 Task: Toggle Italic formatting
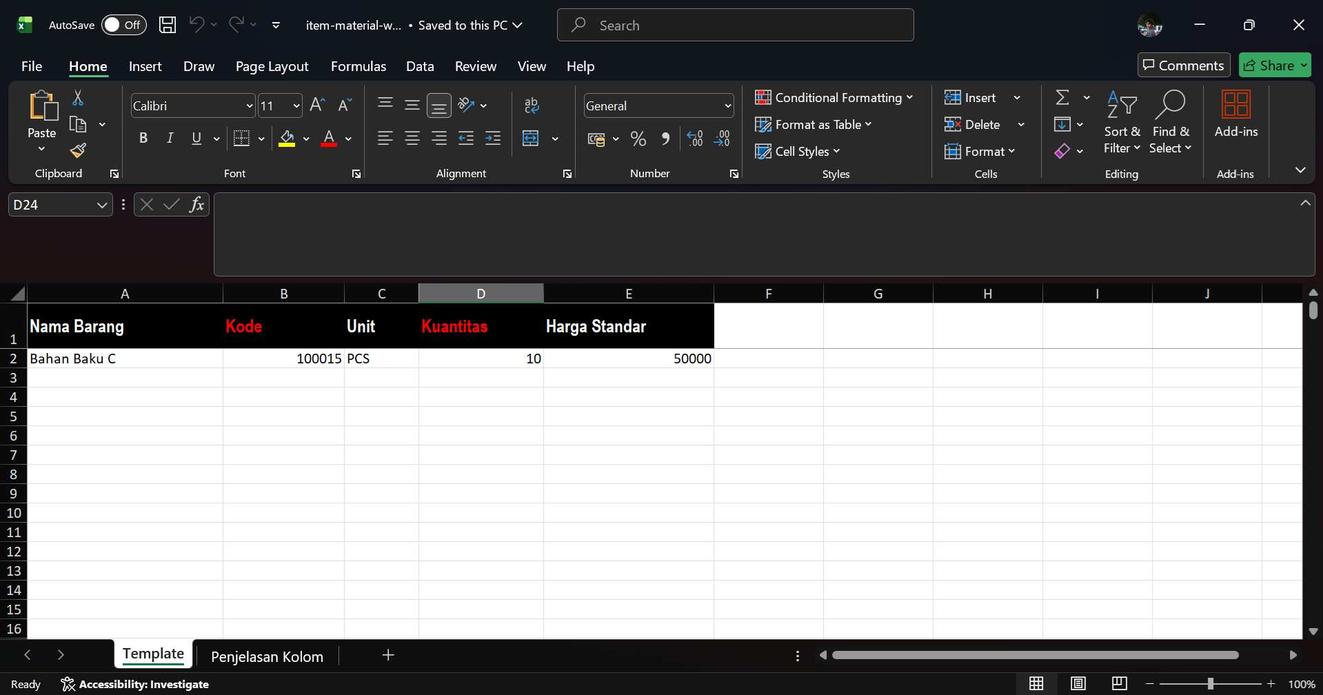pyautogui.click(x=170, y=139)
